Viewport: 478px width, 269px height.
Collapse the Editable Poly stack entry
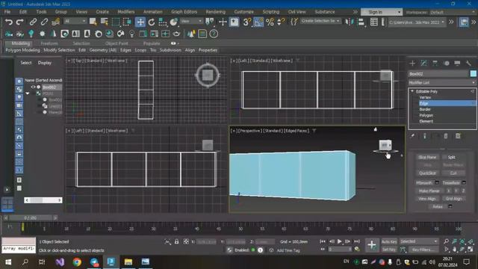[412, 91]
